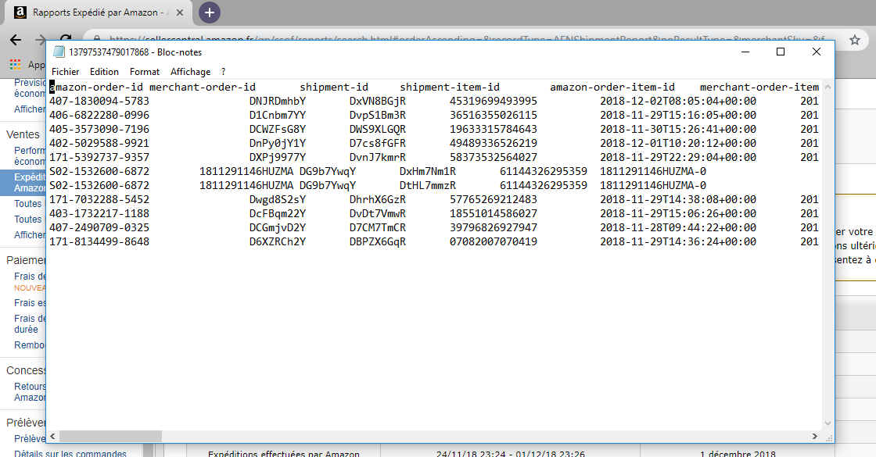Click value DtHL7mmzR

coord(427,185)
